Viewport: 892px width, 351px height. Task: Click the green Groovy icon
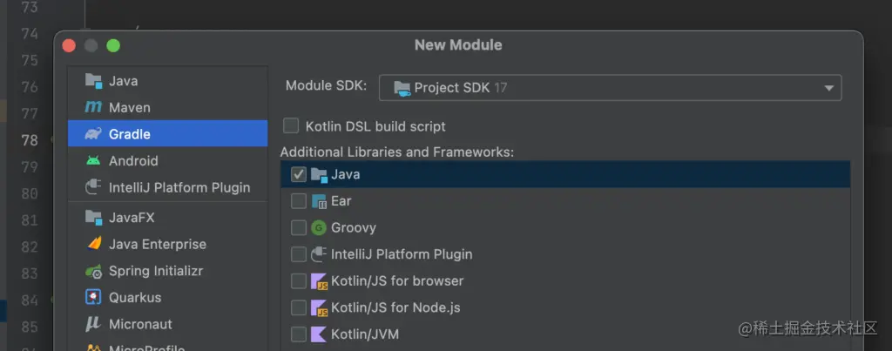(319, 227)
